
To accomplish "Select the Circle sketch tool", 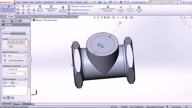I will pos(23,6).
